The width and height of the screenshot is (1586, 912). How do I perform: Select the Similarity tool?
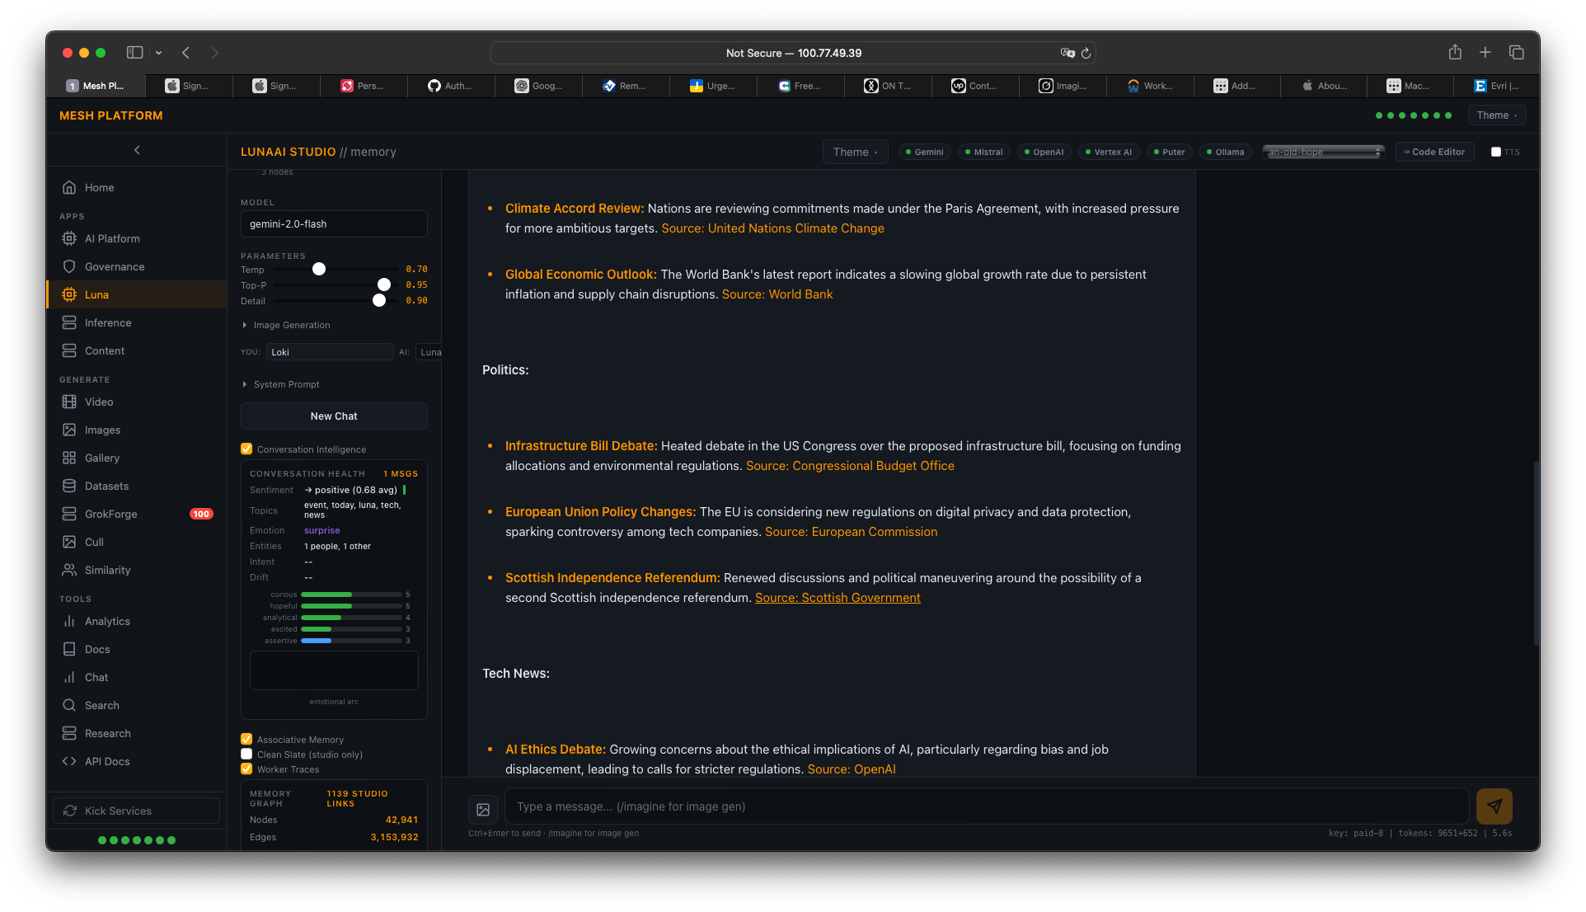107,570
